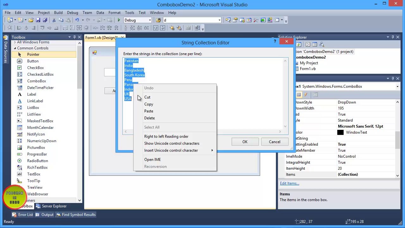Choose the CheckedListBox toolbox item
The height and width of the screenshot is (228, 405).
coord(40,74)
